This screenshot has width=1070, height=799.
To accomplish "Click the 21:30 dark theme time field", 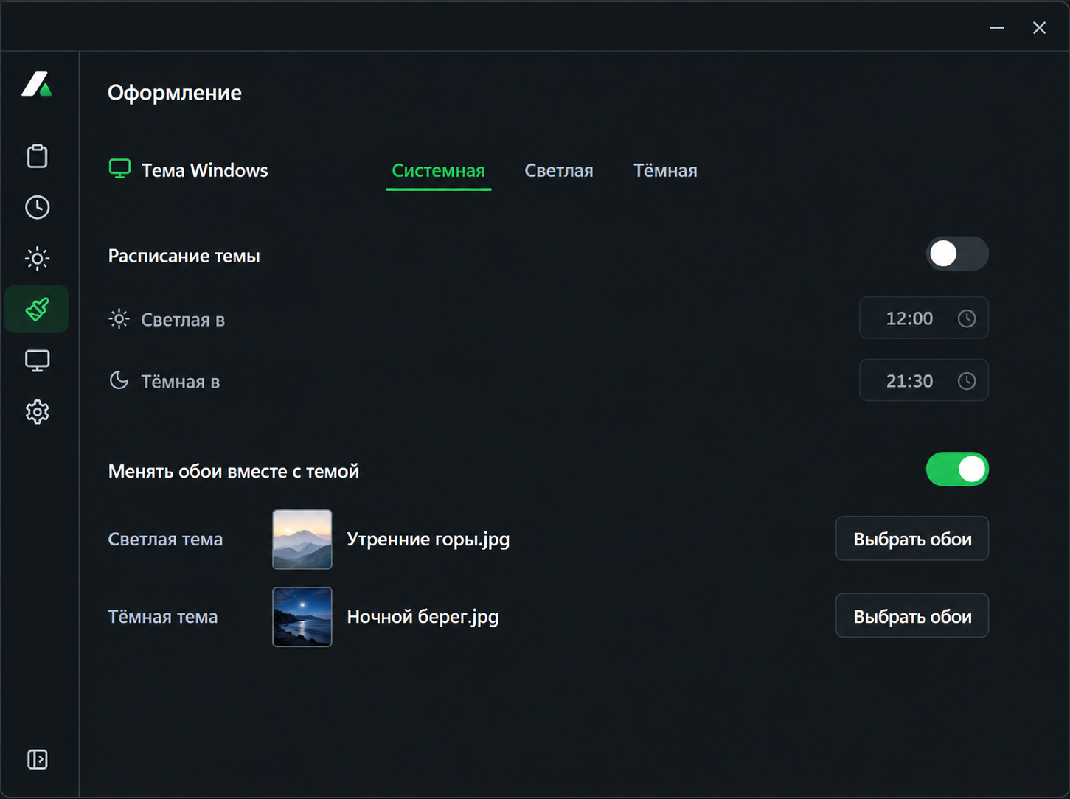I will (x=923, y=380).
